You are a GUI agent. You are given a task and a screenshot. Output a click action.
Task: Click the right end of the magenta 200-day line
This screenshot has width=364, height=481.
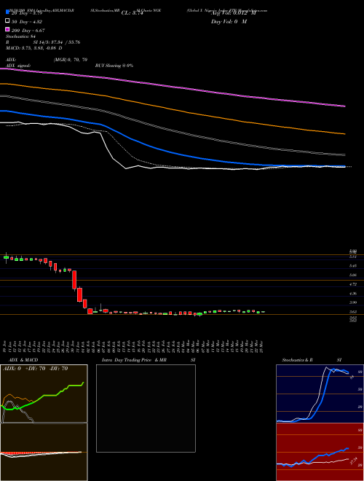pos(344,106)
